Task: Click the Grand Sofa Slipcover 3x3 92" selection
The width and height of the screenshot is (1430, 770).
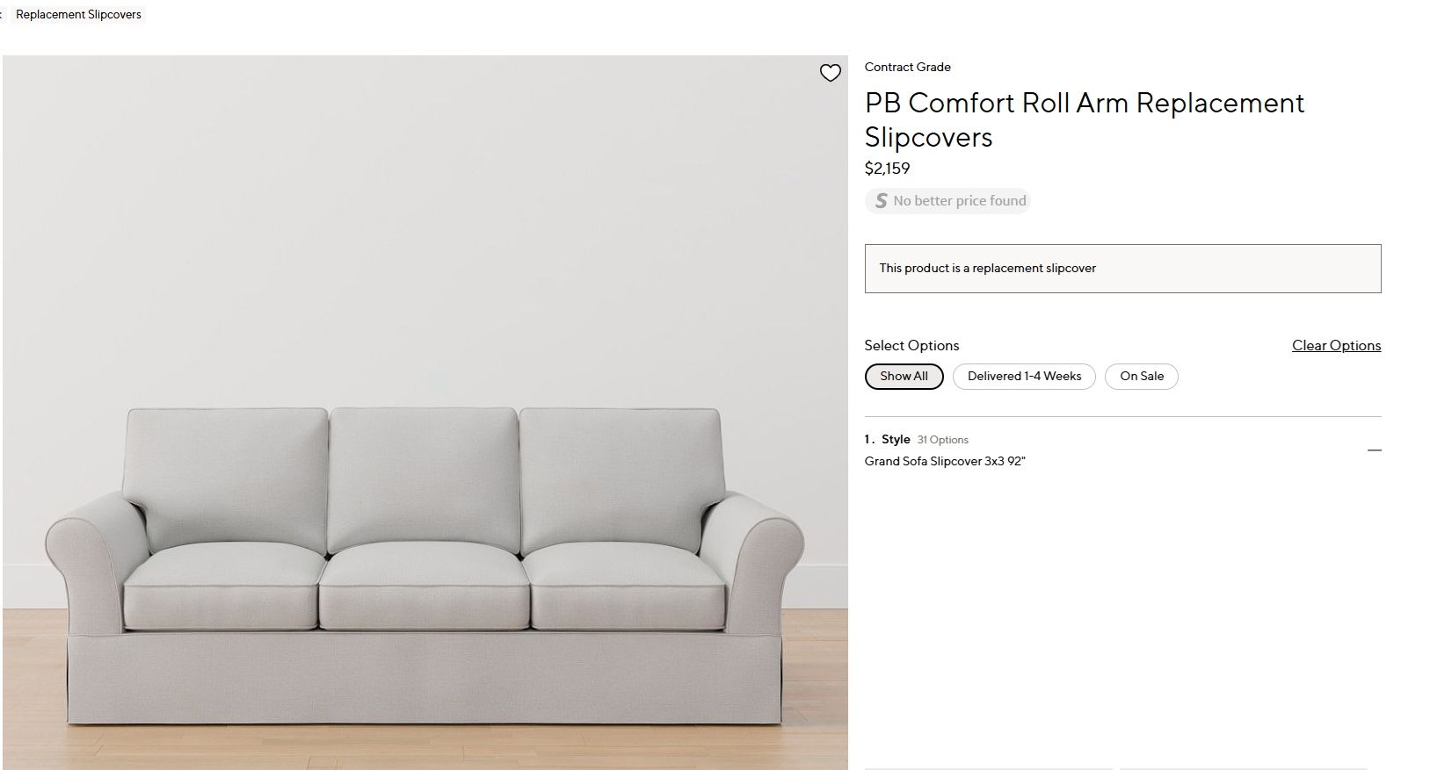Action: [x=945, y=462]
